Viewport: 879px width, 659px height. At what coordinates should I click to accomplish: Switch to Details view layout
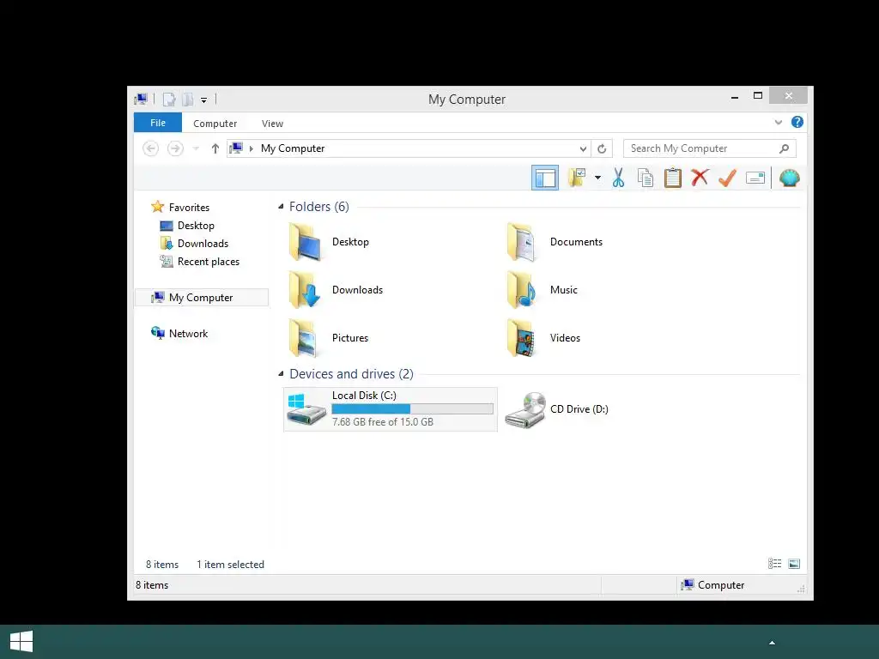coord(775,564)
